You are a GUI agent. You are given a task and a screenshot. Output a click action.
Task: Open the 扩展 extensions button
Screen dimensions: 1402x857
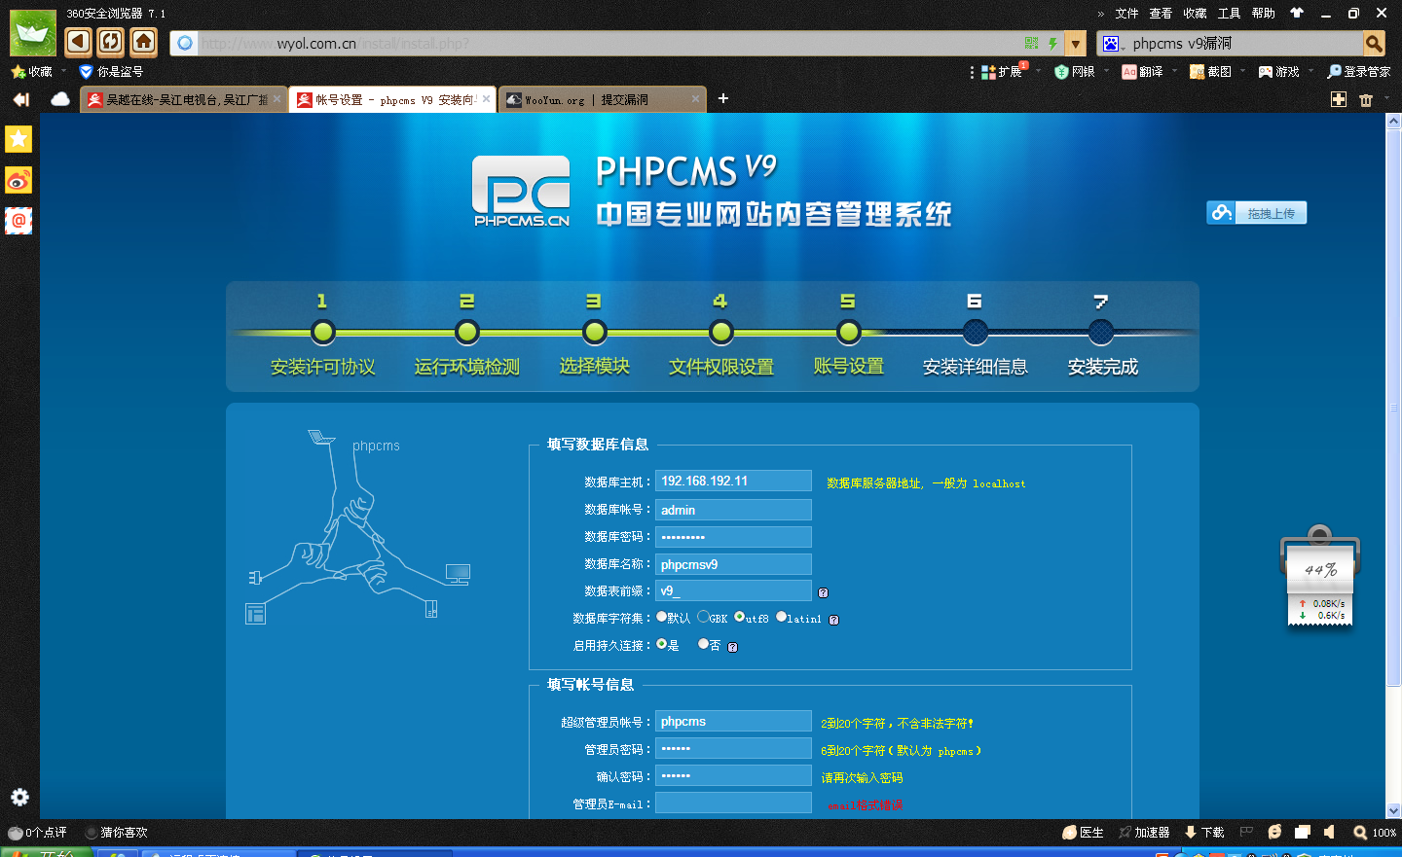click(x=1002, y=72)
